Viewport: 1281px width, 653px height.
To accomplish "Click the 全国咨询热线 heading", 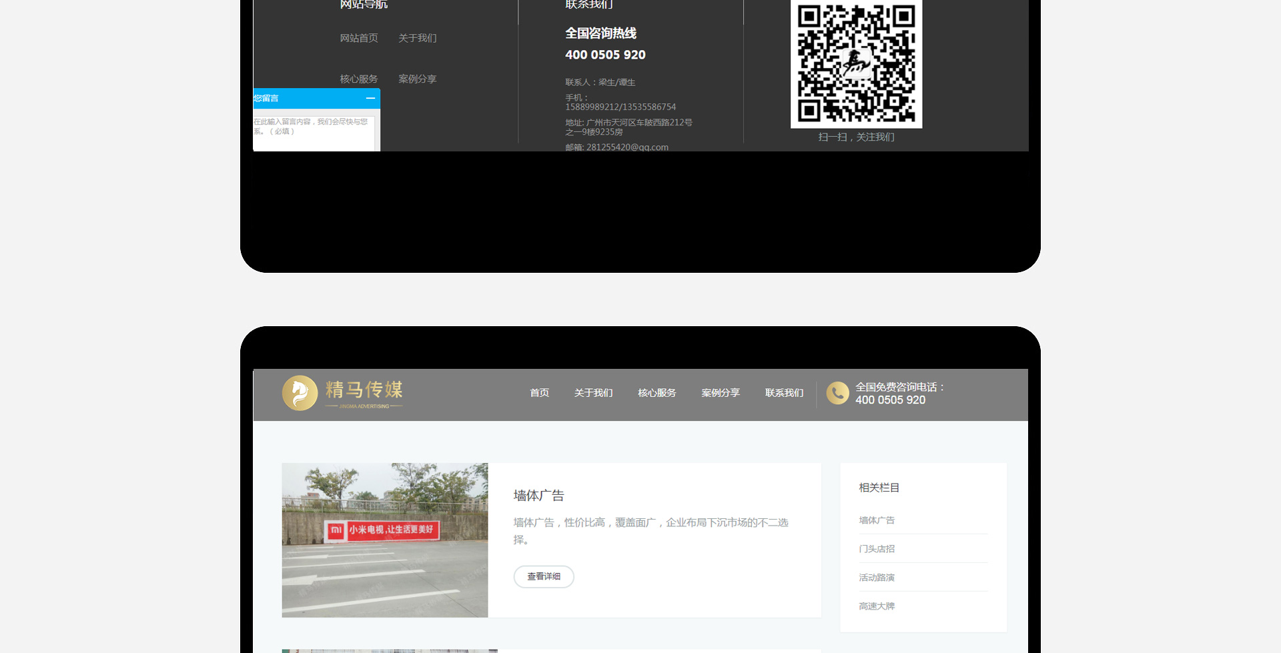I will [x=600, y=33].
